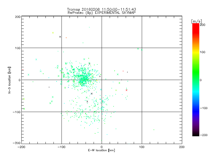This screenshot has height=160, width=214.
Task: Click the x-axis tick label '200'
Action: pos(182,147)
